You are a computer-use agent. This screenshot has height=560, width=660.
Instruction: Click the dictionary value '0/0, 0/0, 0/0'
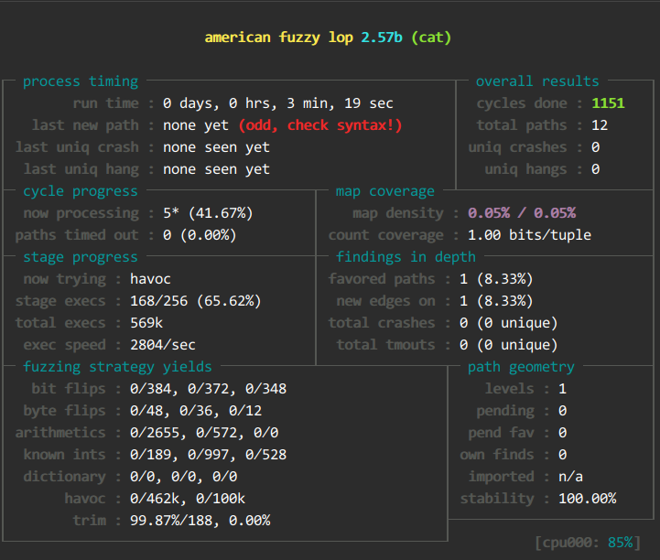click(183, 476)
